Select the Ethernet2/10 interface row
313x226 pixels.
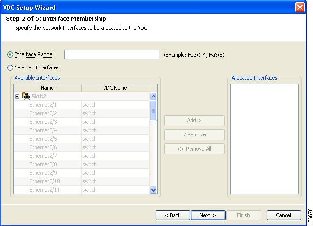coord(81,181)
